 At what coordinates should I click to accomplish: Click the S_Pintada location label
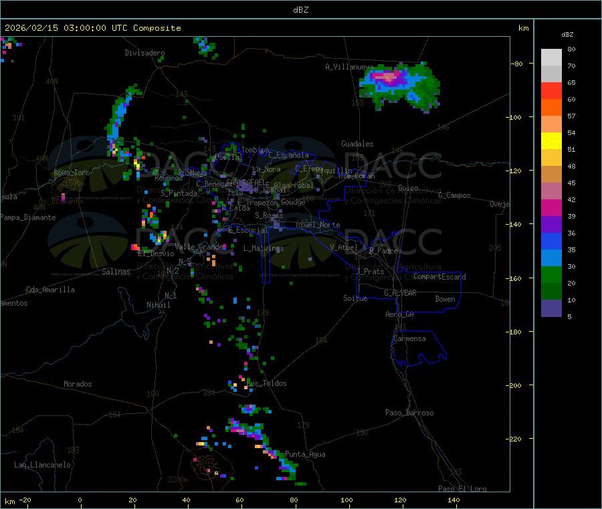pos(179,193)
